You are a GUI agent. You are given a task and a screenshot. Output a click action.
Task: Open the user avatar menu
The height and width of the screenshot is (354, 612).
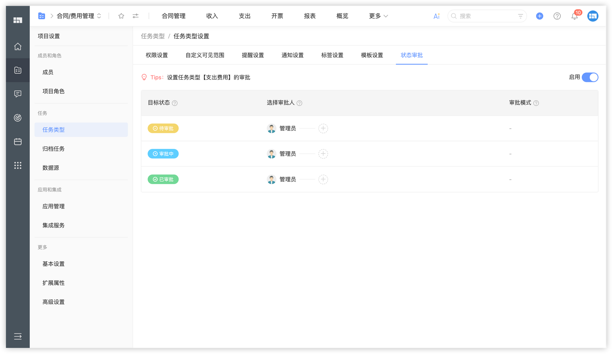593,16
